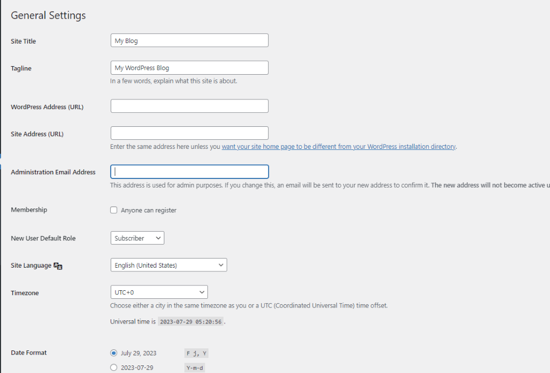
Task: Expand the Site Language selection list
Action: (x=168, y=264)
